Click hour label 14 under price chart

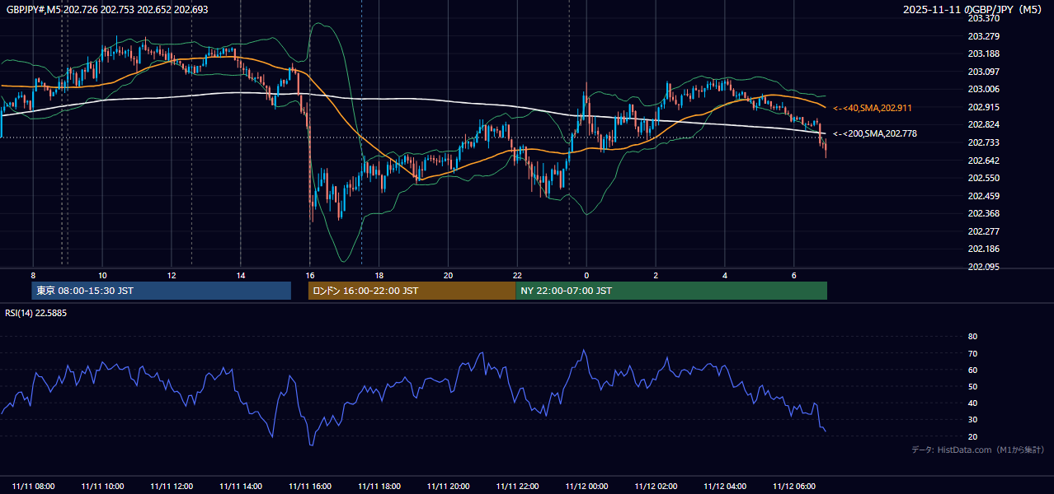point(240,275)
